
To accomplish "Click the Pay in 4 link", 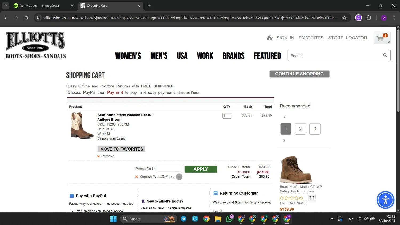I will tap(115, 93).
